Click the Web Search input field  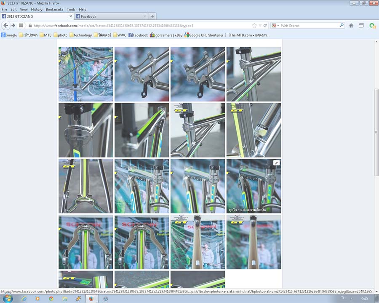309,25
